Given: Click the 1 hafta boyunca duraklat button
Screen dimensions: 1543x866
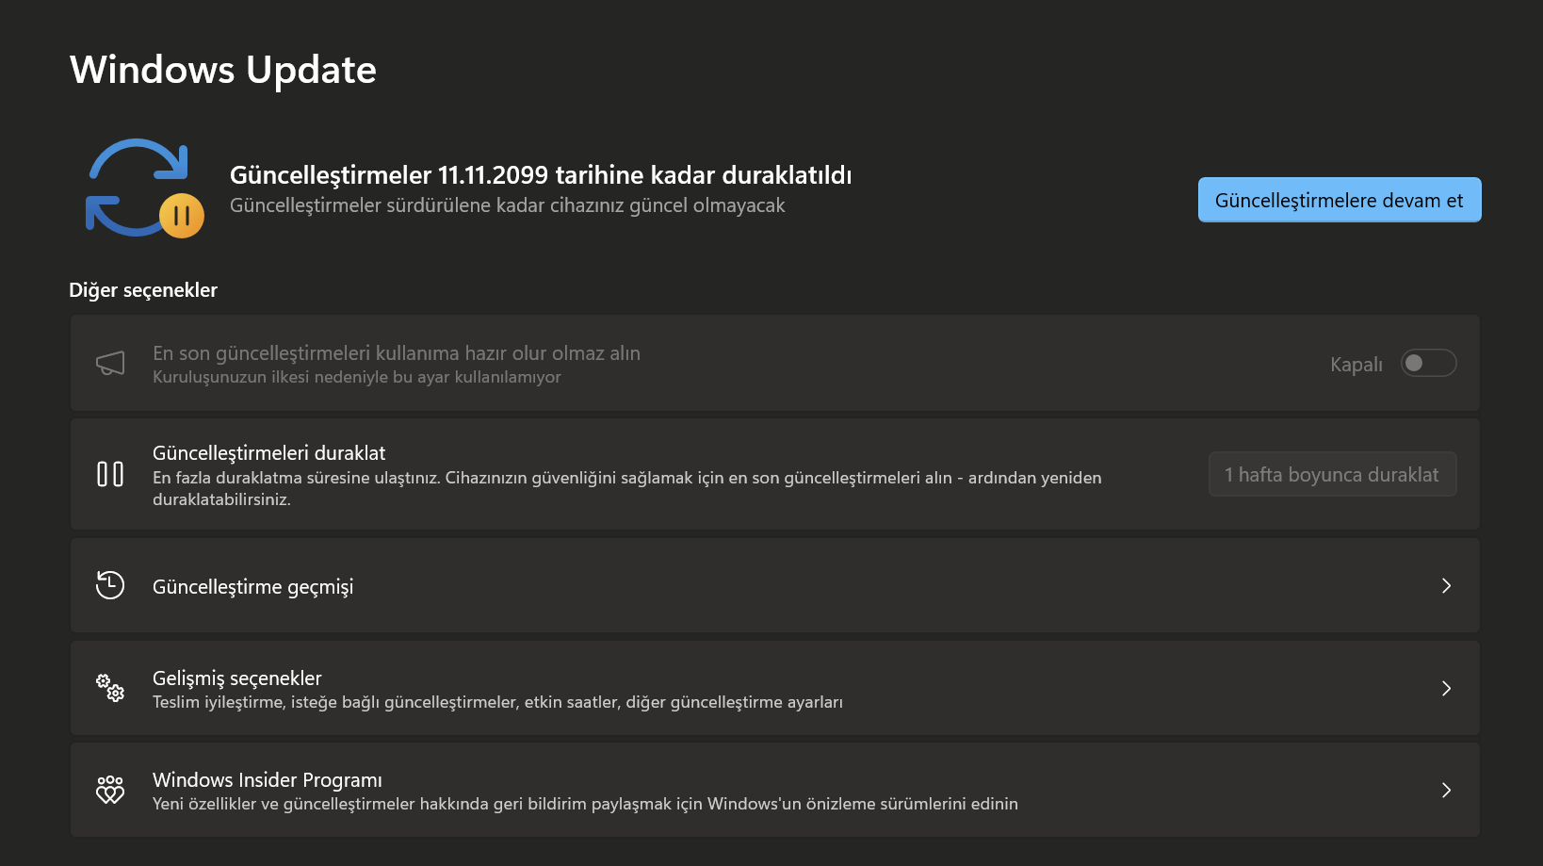Looking at the screenshot, I should (1332, 474).
